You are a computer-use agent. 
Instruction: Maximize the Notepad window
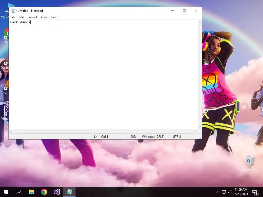pos(184,11)
